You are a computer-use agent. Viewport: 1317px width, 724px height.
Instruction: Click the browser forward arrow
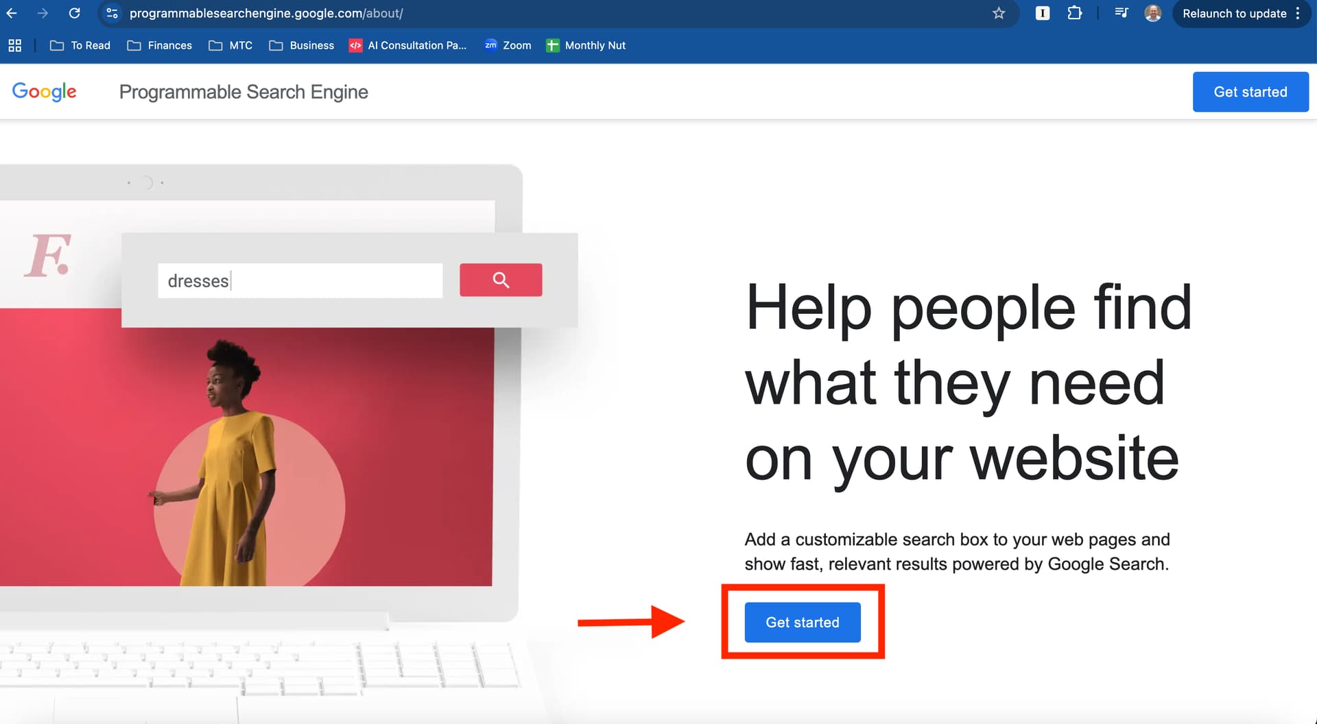pyautogui.click(x=43, y=13)
